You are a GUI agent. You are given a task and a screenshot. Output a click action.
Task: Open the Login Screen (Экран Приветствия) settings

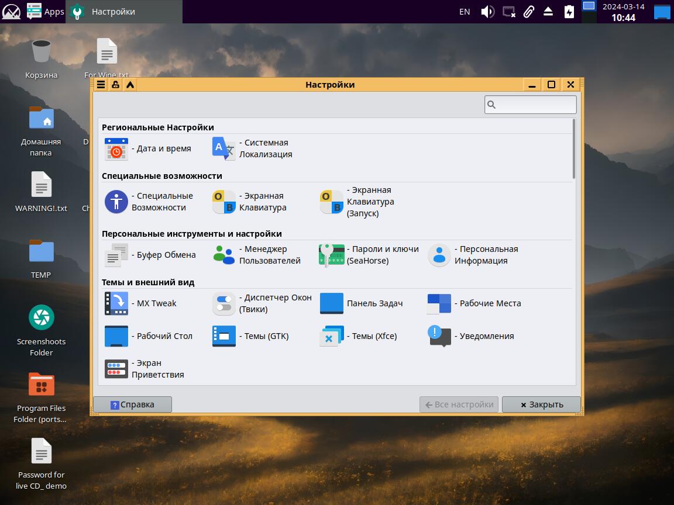coord(116,369)
